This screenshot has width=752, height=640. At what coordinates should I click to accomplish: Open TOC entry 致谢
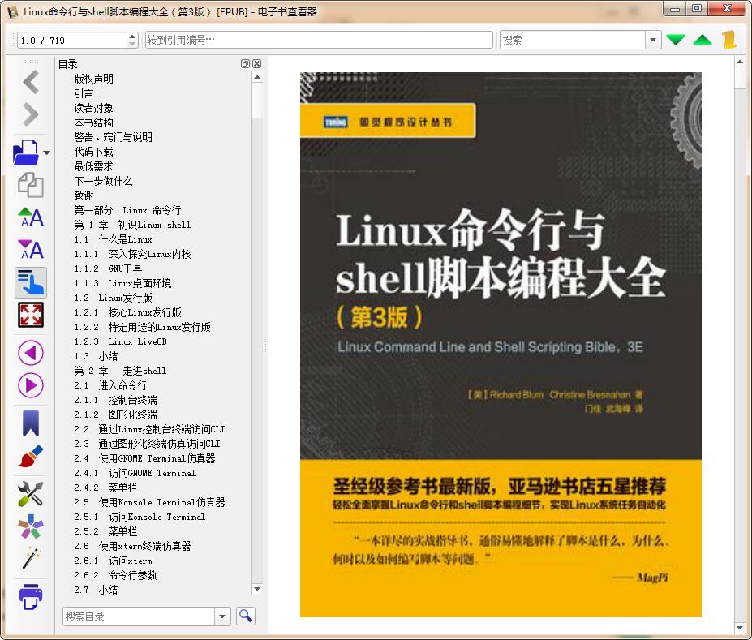pyautogui.click(x=84, y=195)
